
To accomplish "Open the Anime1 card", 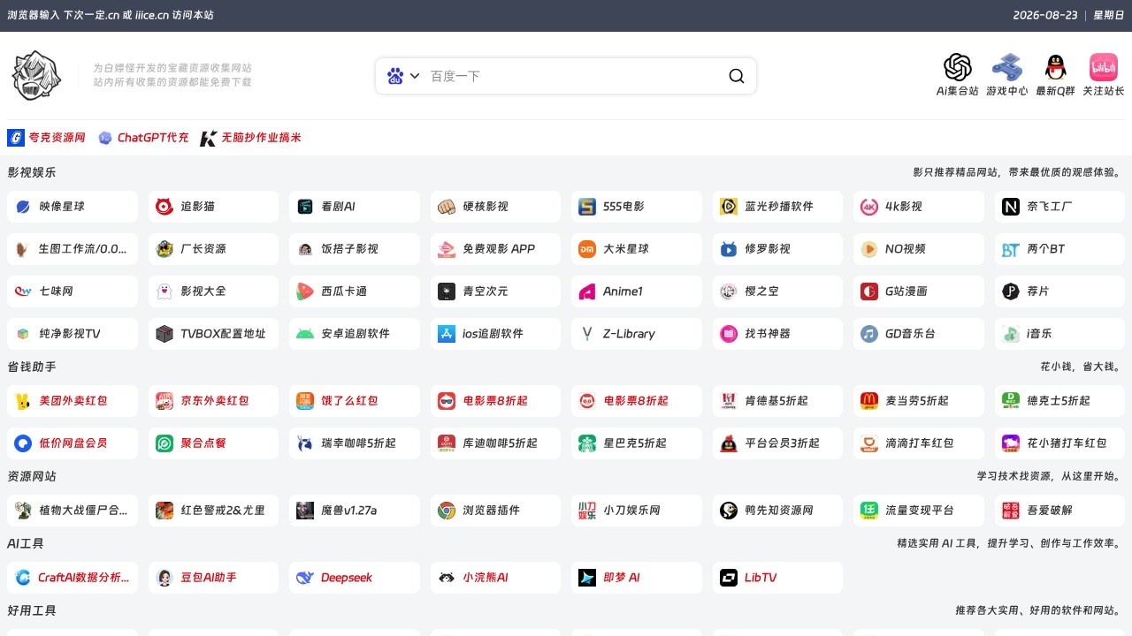I will [x=637, y=291].
